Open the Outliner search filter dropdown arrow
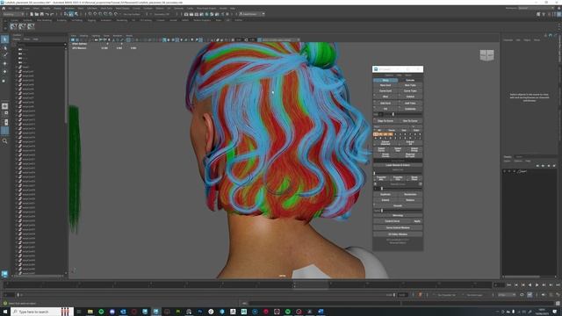The height and width of the screenshot is (316, 562). [65, 45]
